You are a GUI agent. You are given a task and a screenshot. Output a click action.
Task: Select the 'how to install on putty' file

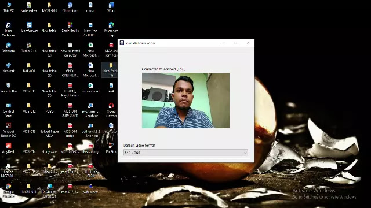(70, 50)
